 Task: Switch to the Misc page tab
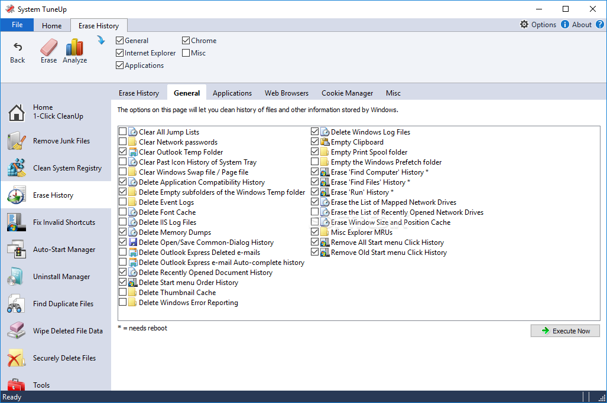click(393, 93)
